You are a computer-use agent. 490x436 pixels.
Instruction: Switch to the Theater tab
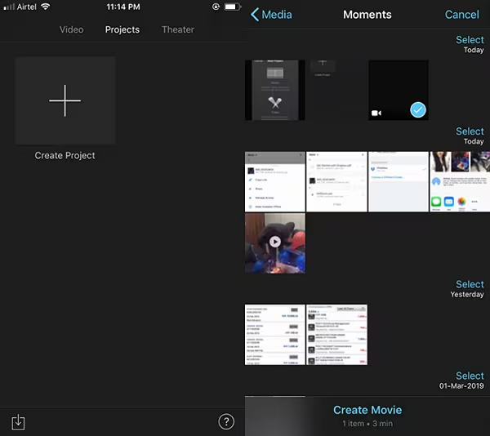click(178, 29)
